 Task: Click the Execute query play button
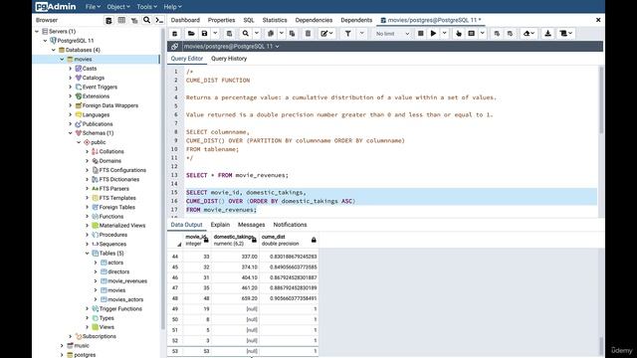pos(434,34)
